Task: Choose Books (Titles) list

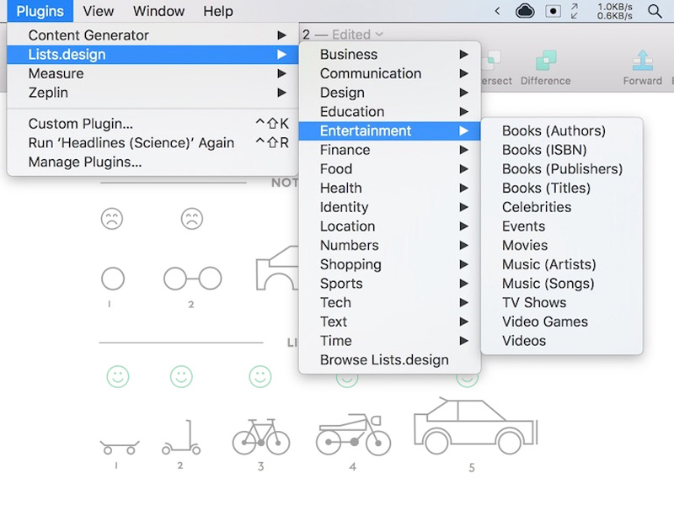Action: [562, 188]
